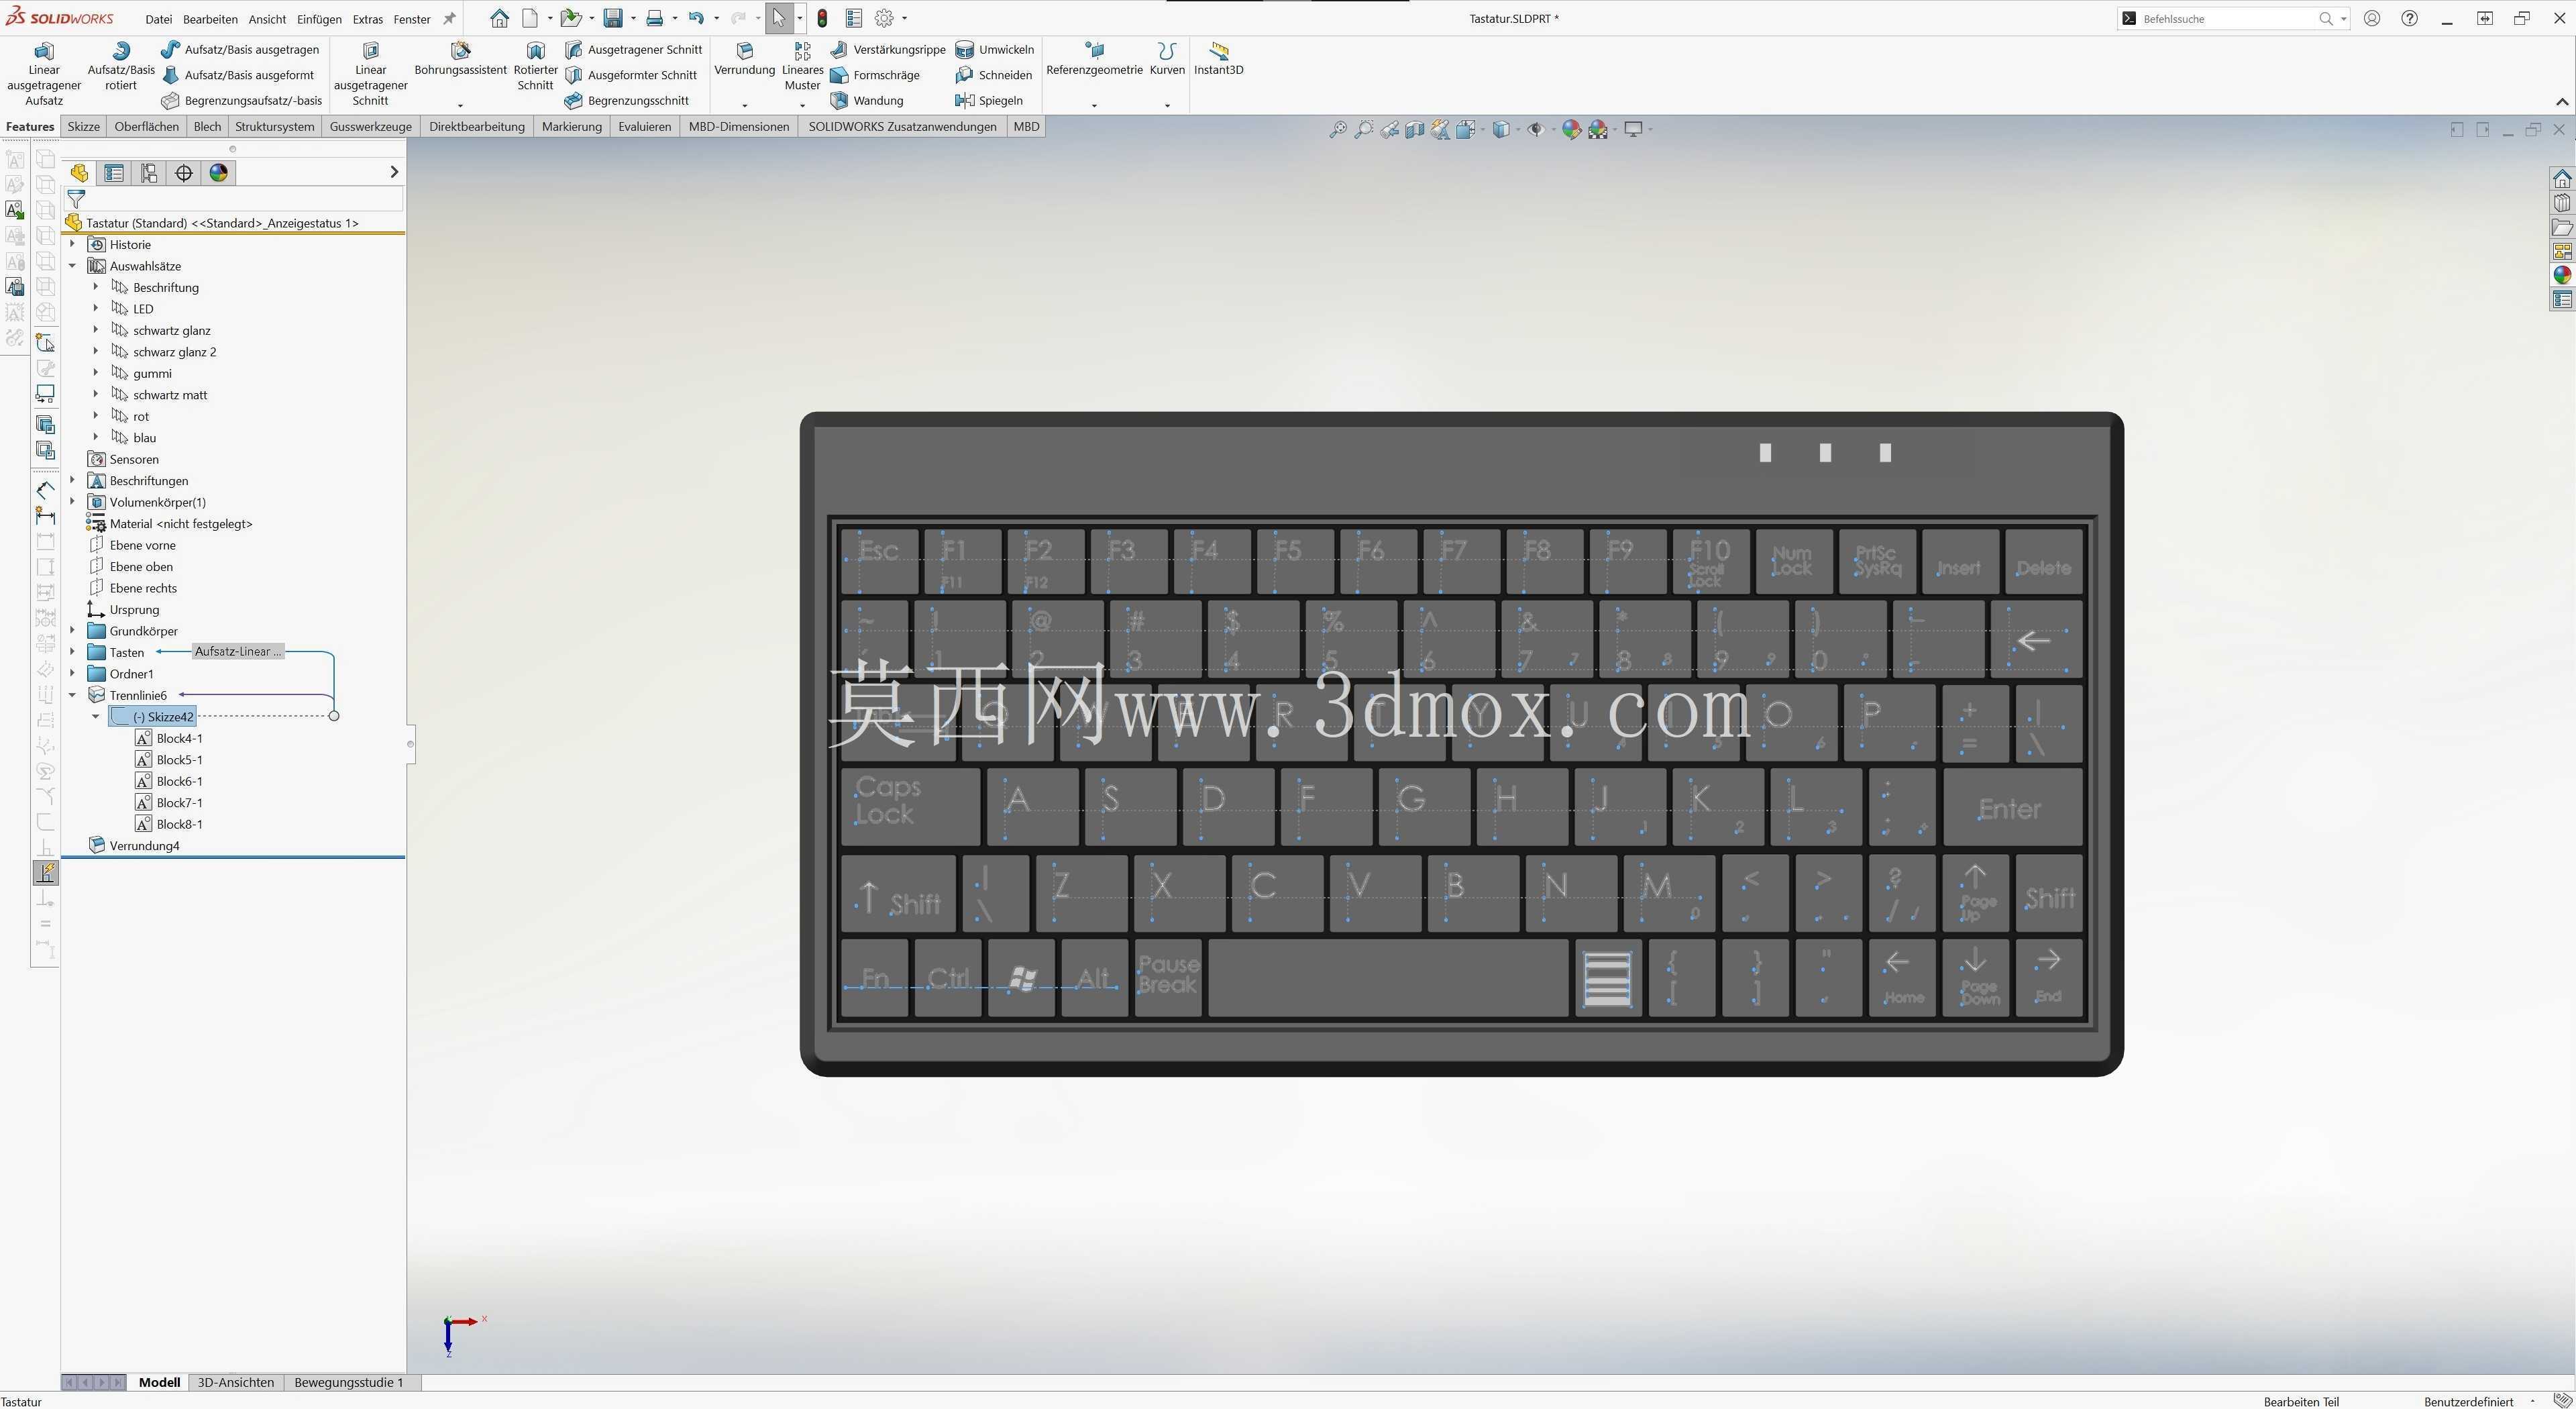Click feature tree filter field

[233, 199]
